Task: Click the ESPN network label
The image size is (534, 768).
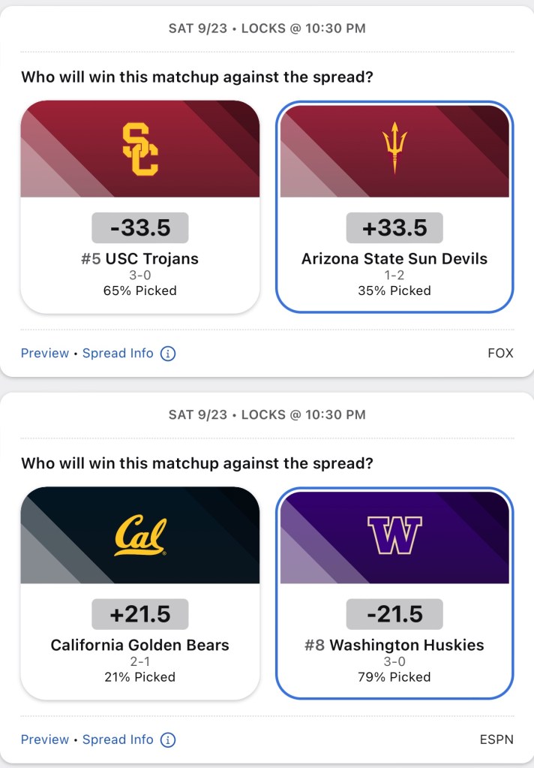Action: click(x=496, y=739)
